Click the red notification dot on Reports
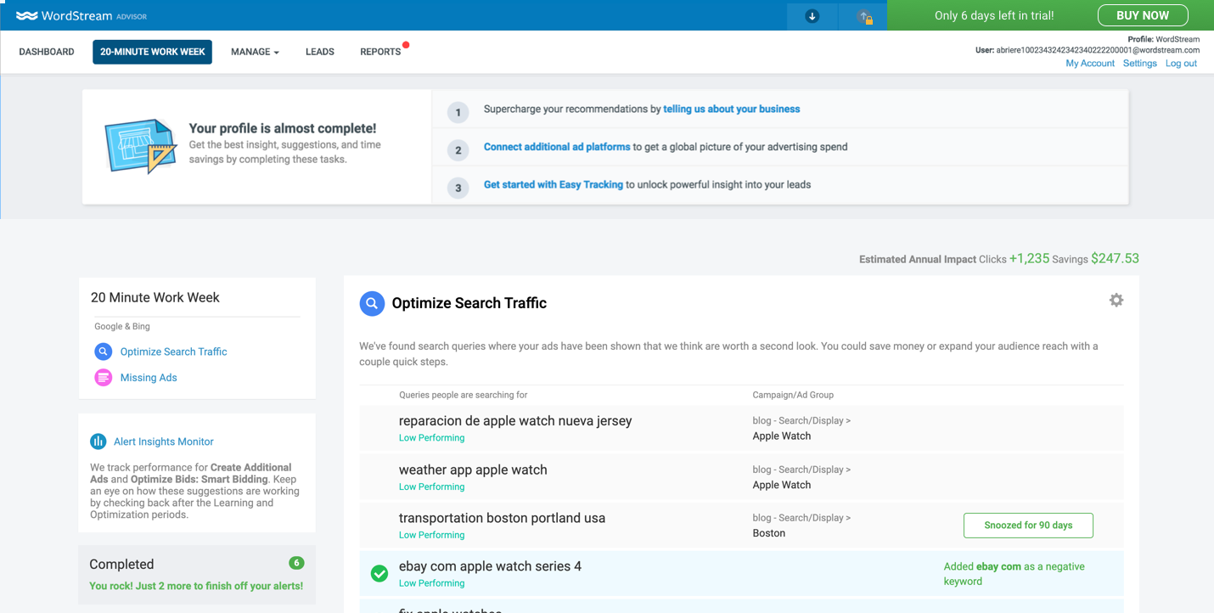 (x=406, y=44)
